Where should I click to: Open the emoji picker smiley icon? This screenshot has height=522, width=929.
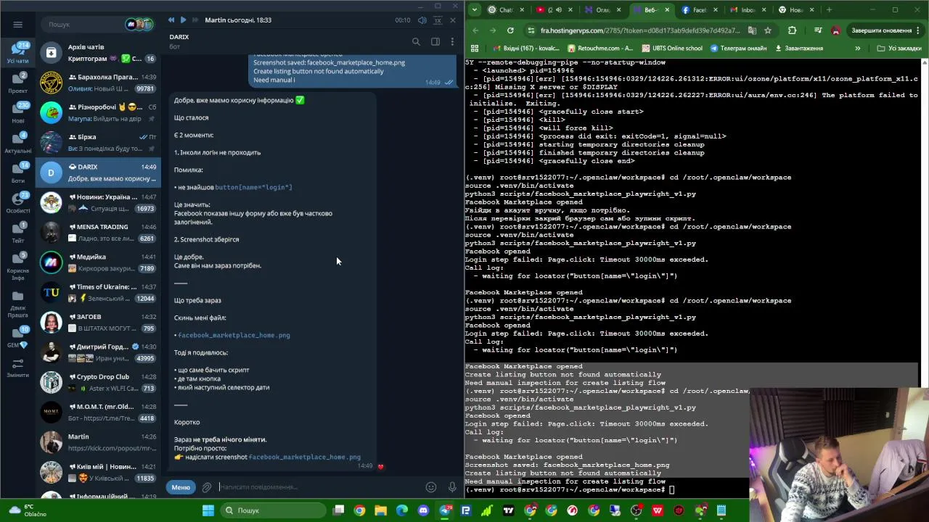[431, 487]
